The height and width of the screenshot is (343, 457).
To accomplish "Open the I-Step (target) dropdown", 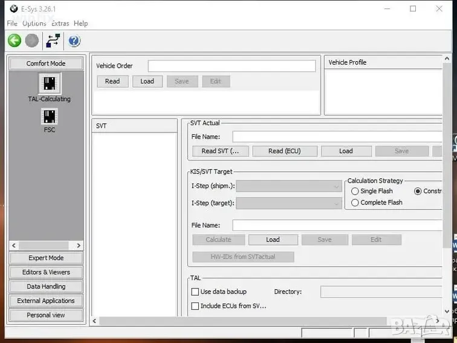I will coord(337,203).
